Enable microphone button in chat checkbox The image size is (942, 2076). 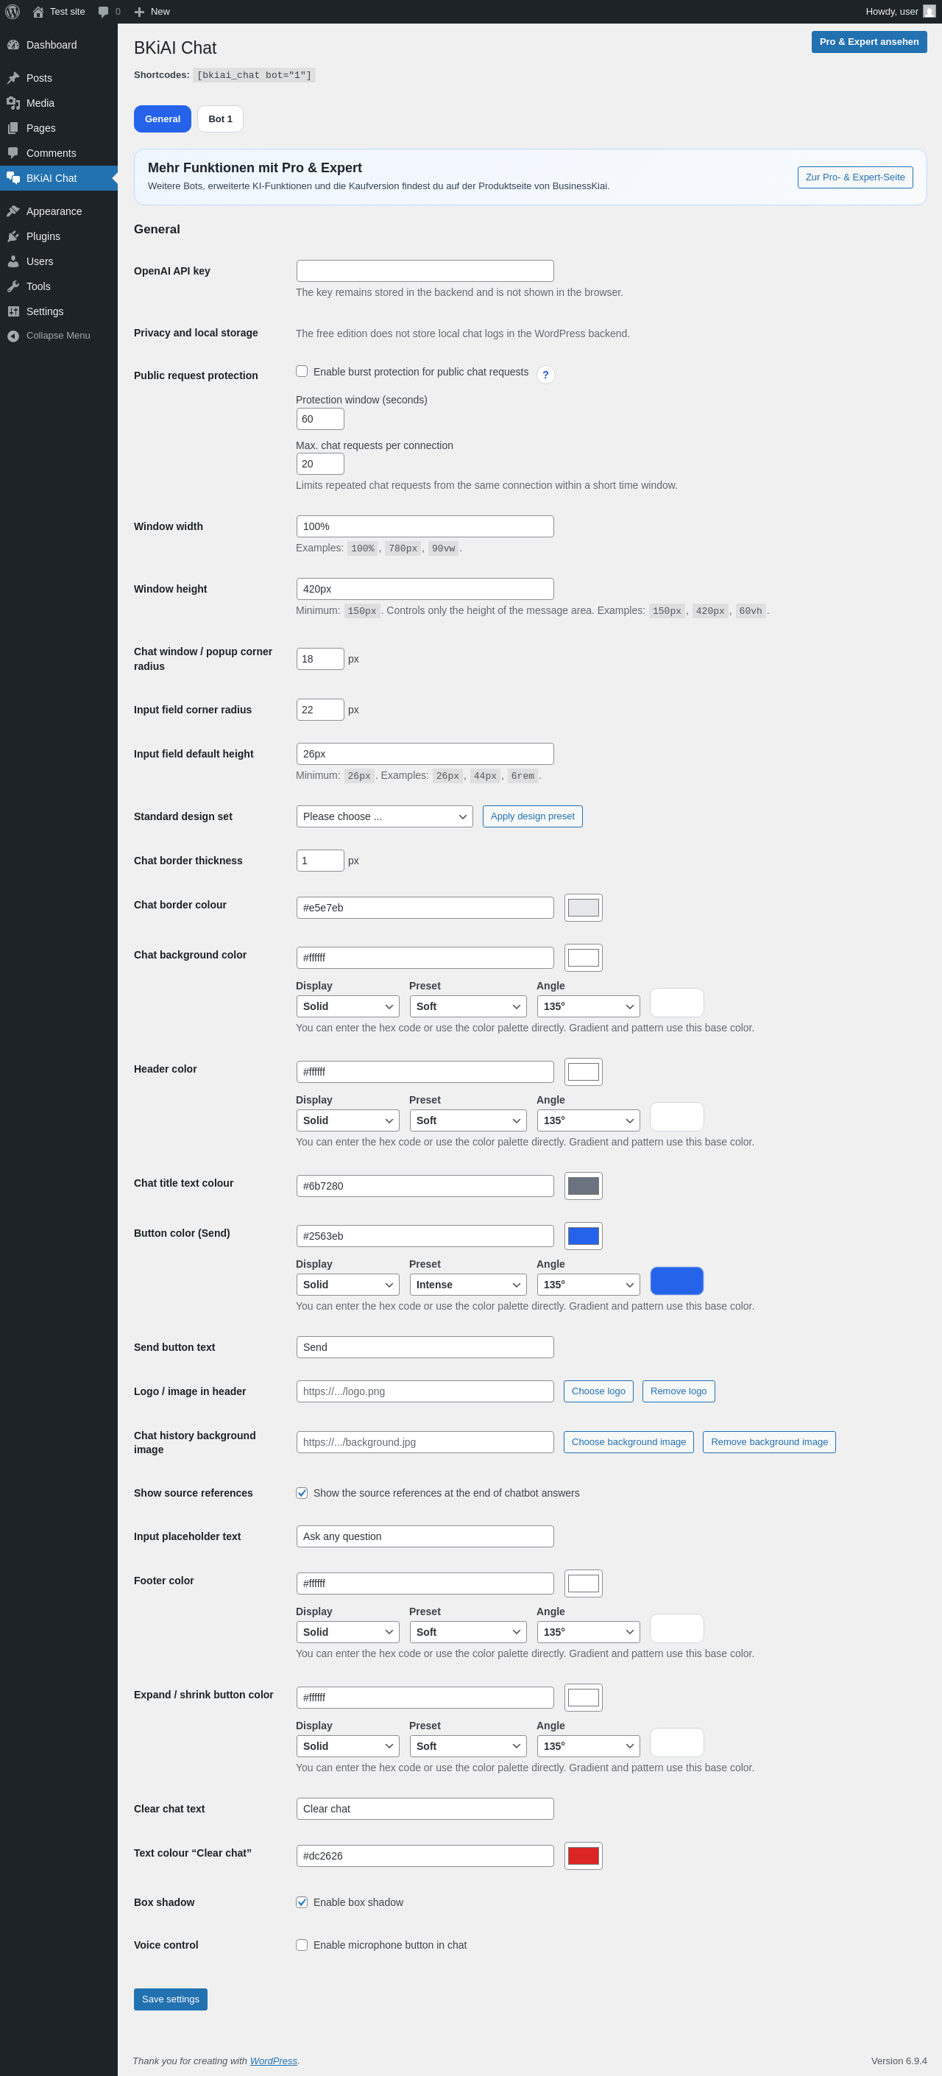302,1945
